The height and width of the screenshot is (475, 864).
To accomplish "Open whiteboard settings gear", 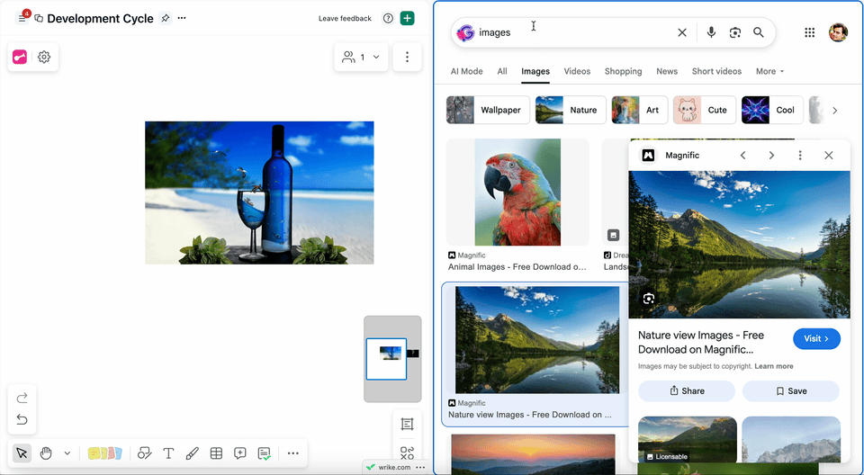I will pos(44,57).
